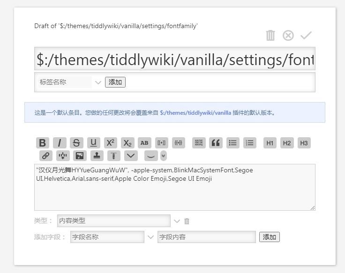This screenshot has width=345, height=273.
Task: Confirm changes with the checkmark icon
Action: click(x=306, y=36)
